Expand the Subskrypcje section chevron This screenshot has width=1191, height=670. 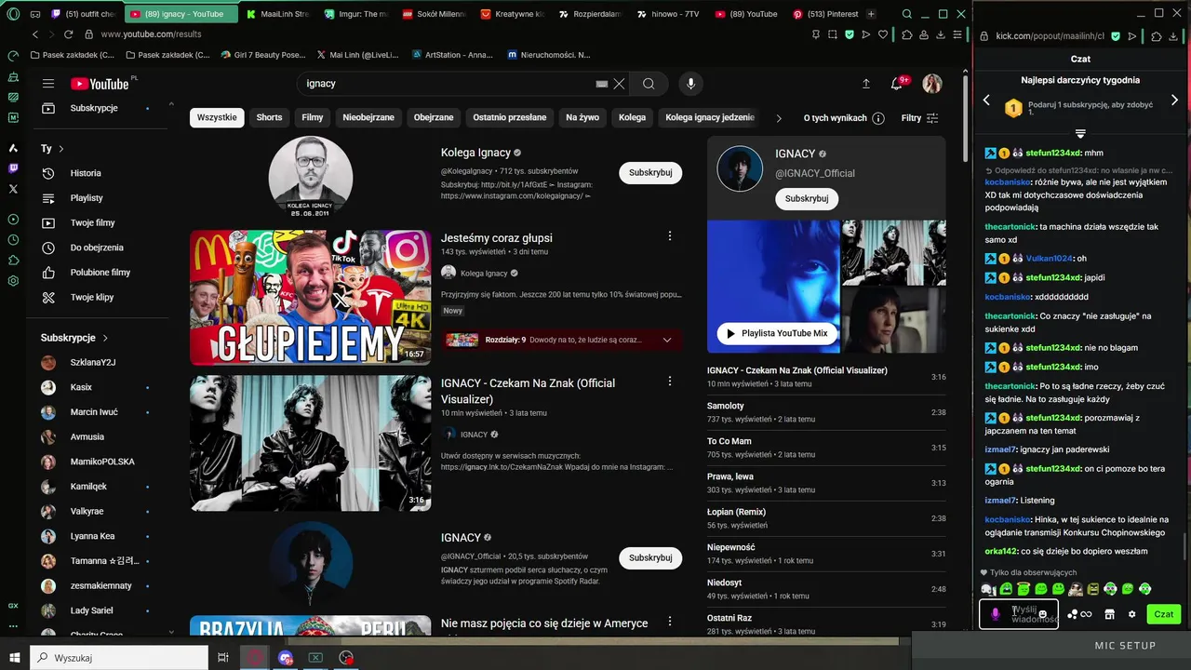(x=105, y=338)
